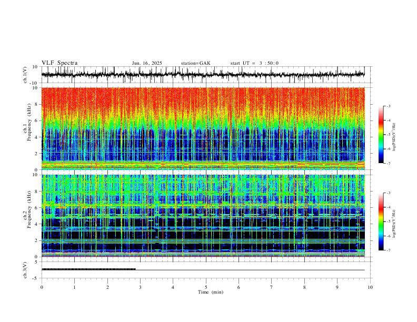Click the "-4" tick on ch.2 colorbar

click(389, 207)
